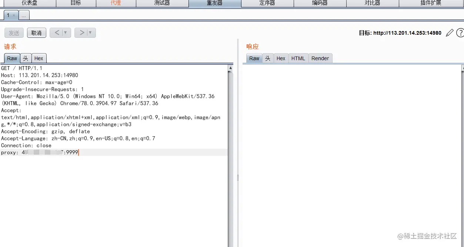Click the 'Cache-Control: max-age=0' line
This screenshot has width=464, height=247.
(x=36, y=82)
